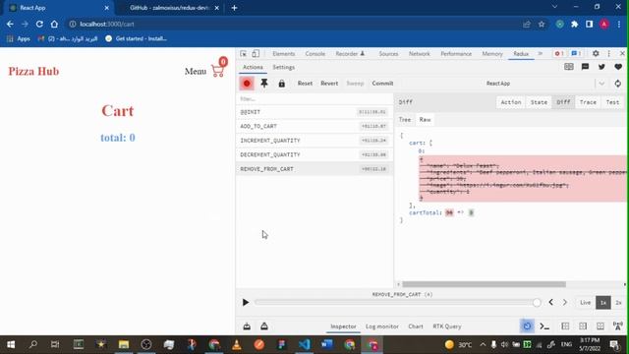Open the Inspector monitor

click(343, 326)
